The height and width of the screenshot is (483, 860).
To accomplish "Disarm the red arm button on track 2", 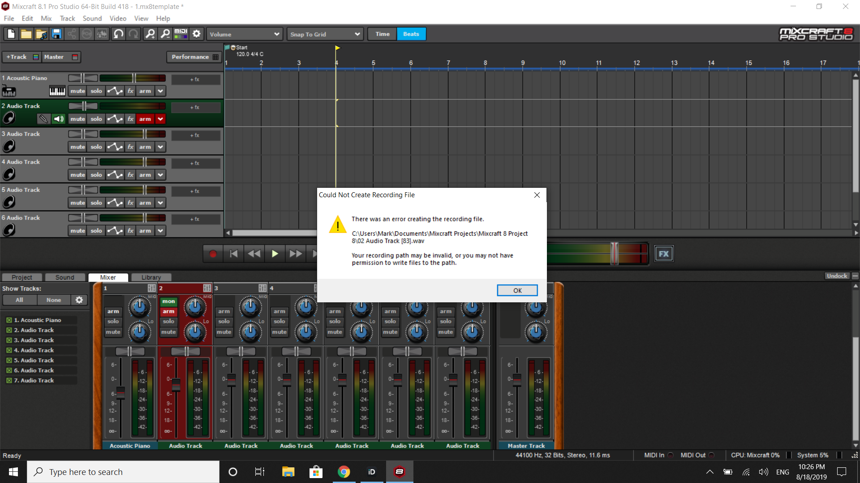I will [145, 119].
